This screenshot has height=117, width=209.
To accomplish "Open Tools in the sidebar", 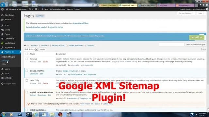I will [7, 73].
